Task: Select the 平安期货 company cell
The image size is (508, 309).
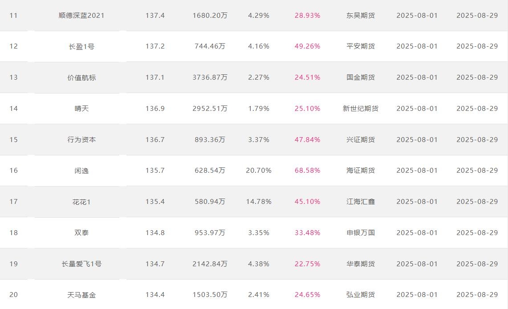Action: coord(361,46)
